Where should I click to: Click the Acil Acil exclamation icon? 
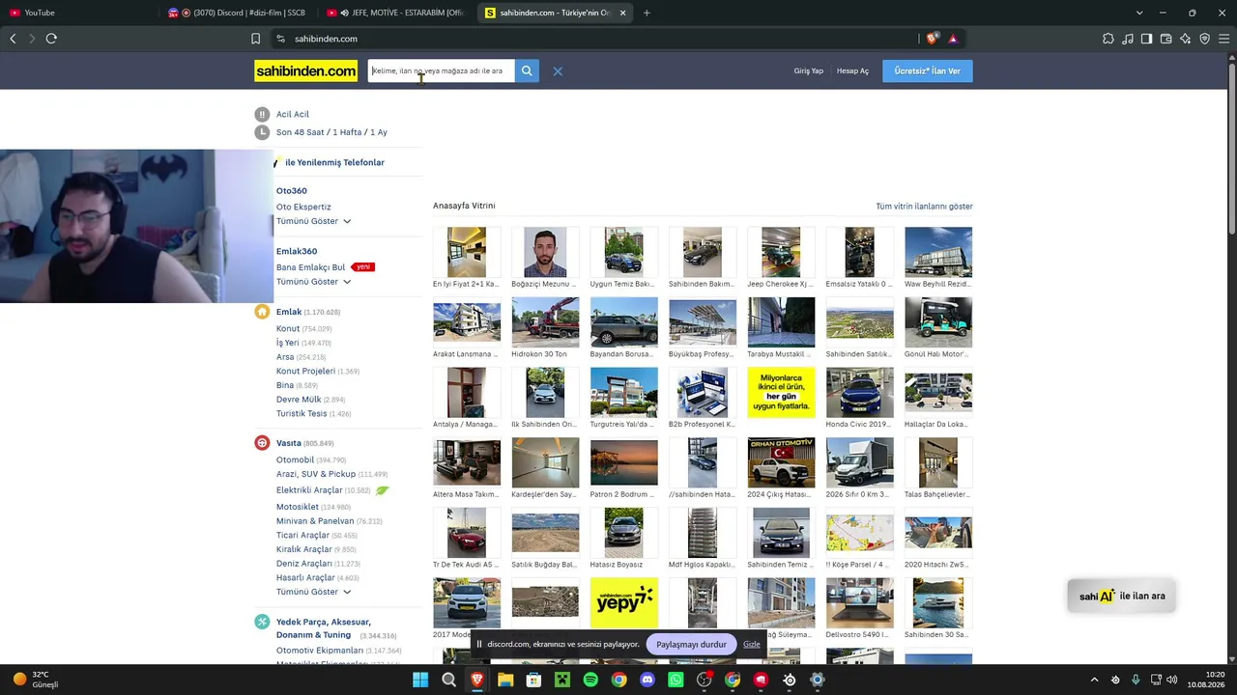click(x=262, y=114)
